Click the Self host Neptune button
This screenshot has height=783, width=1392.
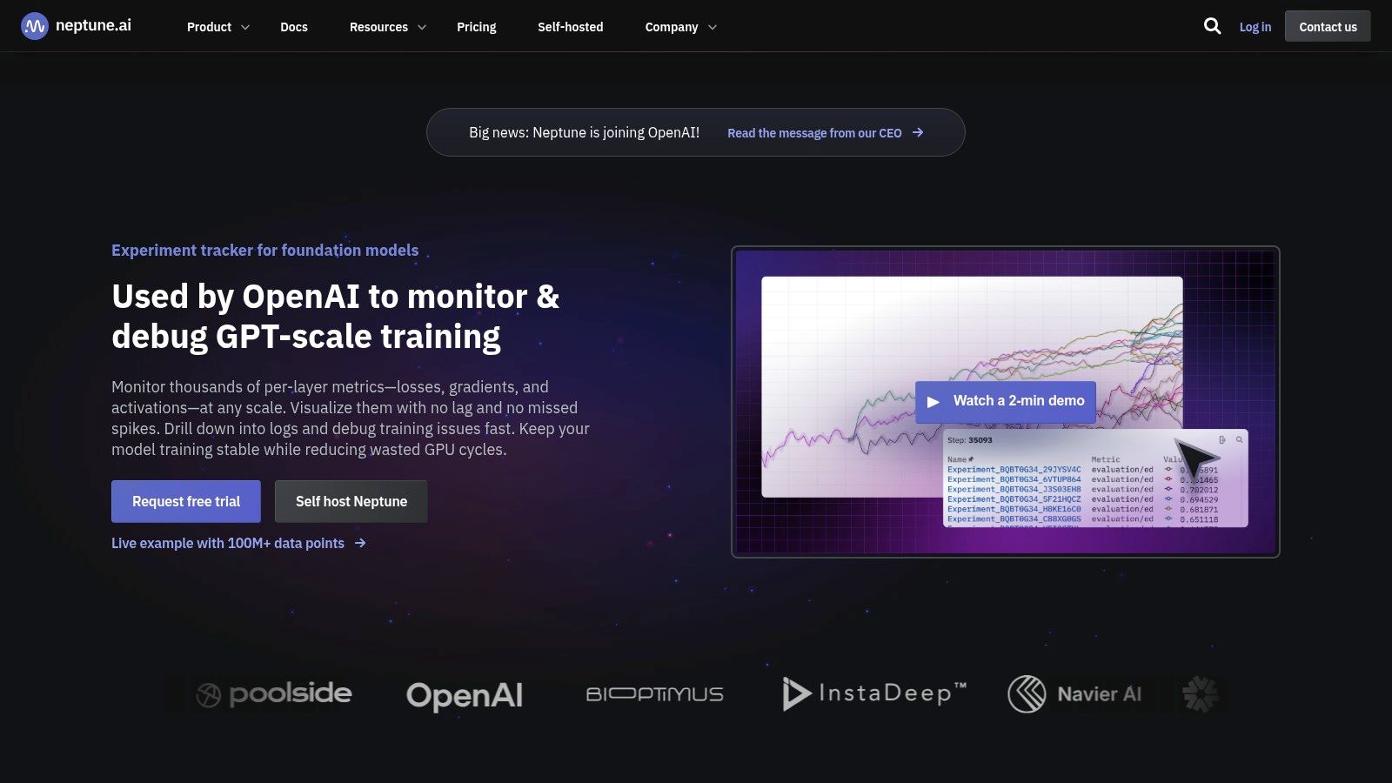[351, 502]
